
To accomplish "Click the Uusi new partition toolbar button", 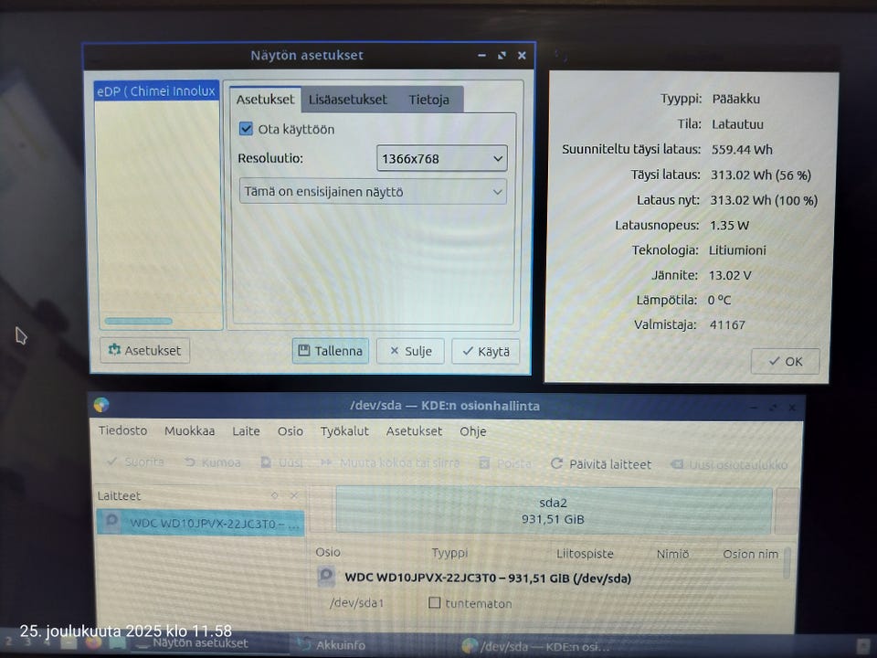I will click(x=282, y=462).
